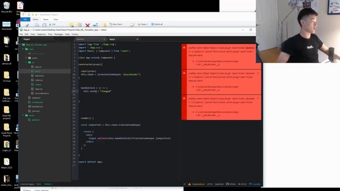Viewport: 340px width, 191px height.
Task: Open the New item dropdown in File Explorer
Action: pyautogui.click(x=116, y=24)
